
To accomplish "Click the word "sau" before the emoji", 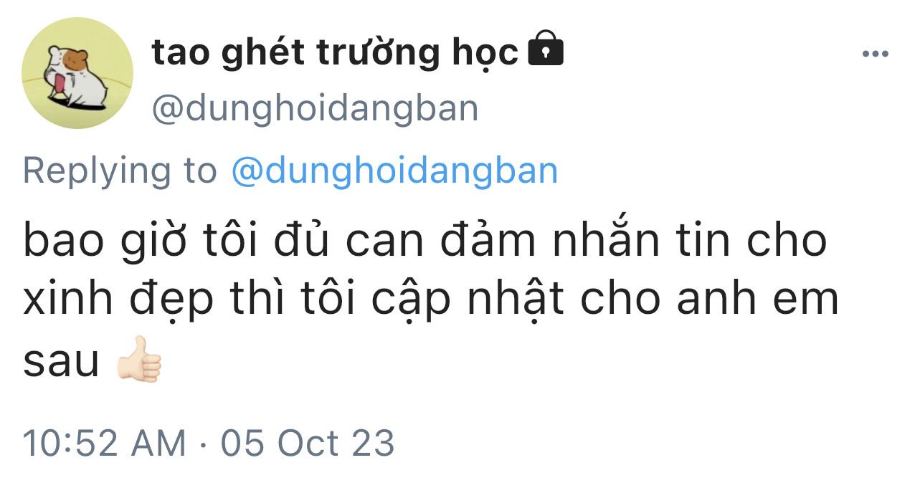I will pyautogui.click(x=62, y=363).
